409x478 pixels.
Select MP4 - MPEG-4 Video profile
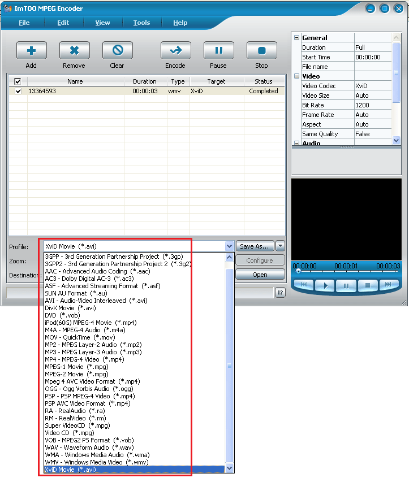[x=134, y=359]
